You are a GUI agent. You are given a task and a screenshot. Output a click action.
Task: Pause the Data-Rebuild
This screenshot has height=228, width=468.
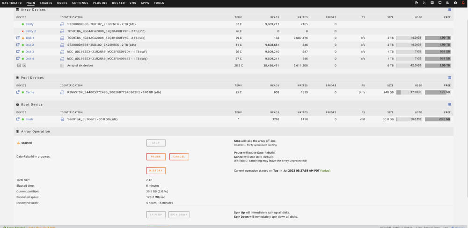tap(156, 157)
